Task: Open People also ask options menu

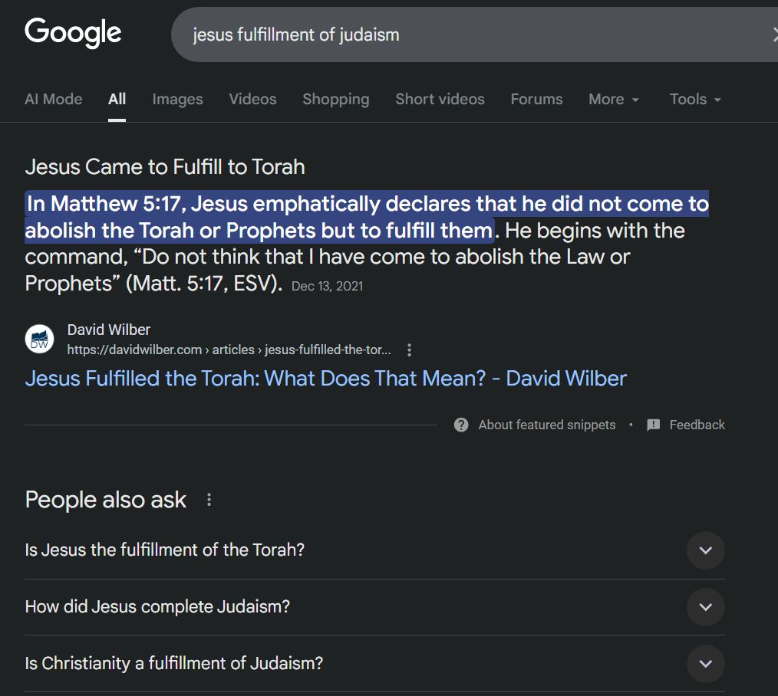Action: point(209,500)
